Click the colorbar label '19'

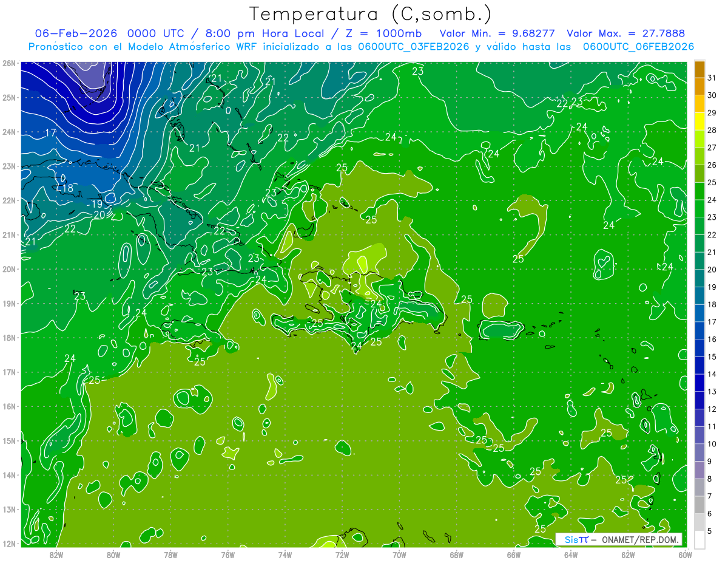tap(712, 287)
